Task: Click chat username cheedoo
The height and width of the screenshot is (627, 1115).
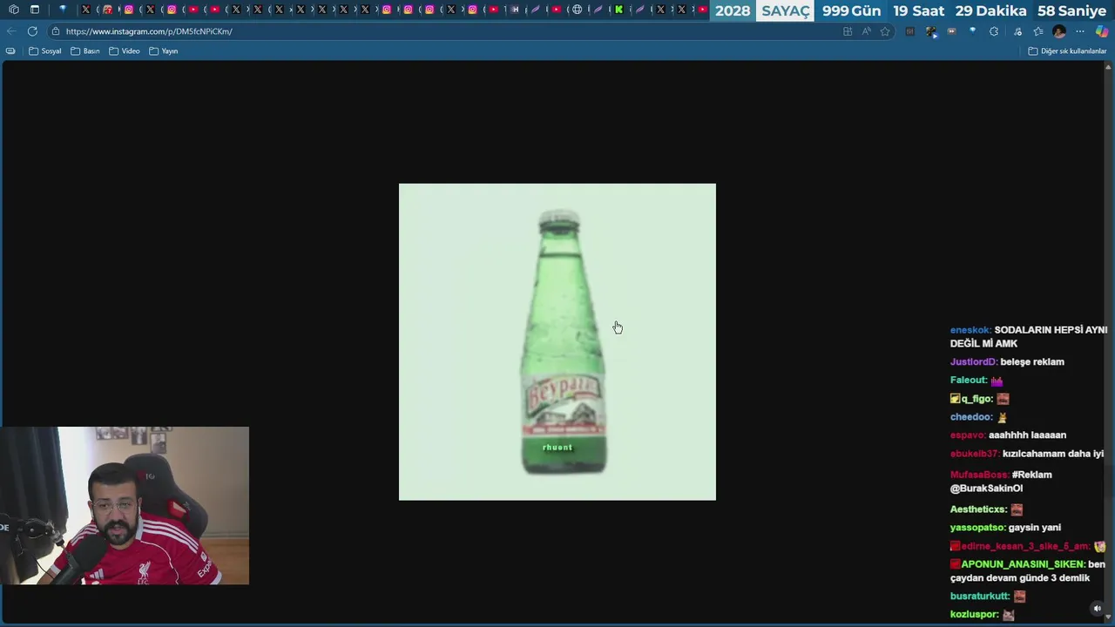Action: coord(971,416)
